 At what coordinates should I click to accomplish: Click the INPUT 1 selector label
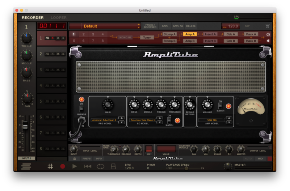click(26, 158)
